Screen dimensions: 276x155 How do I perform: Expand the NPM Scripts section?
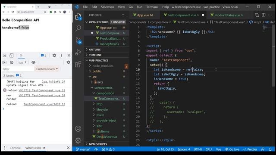pyautogui.click(x=107, y=144)
